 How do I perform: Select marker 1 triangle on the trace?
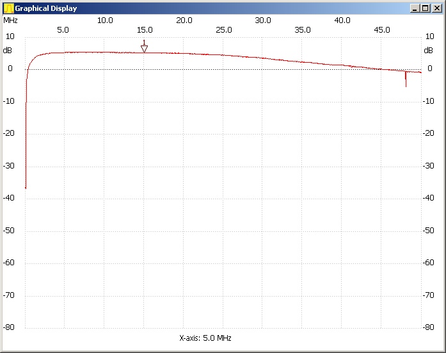tap(144, 48)
